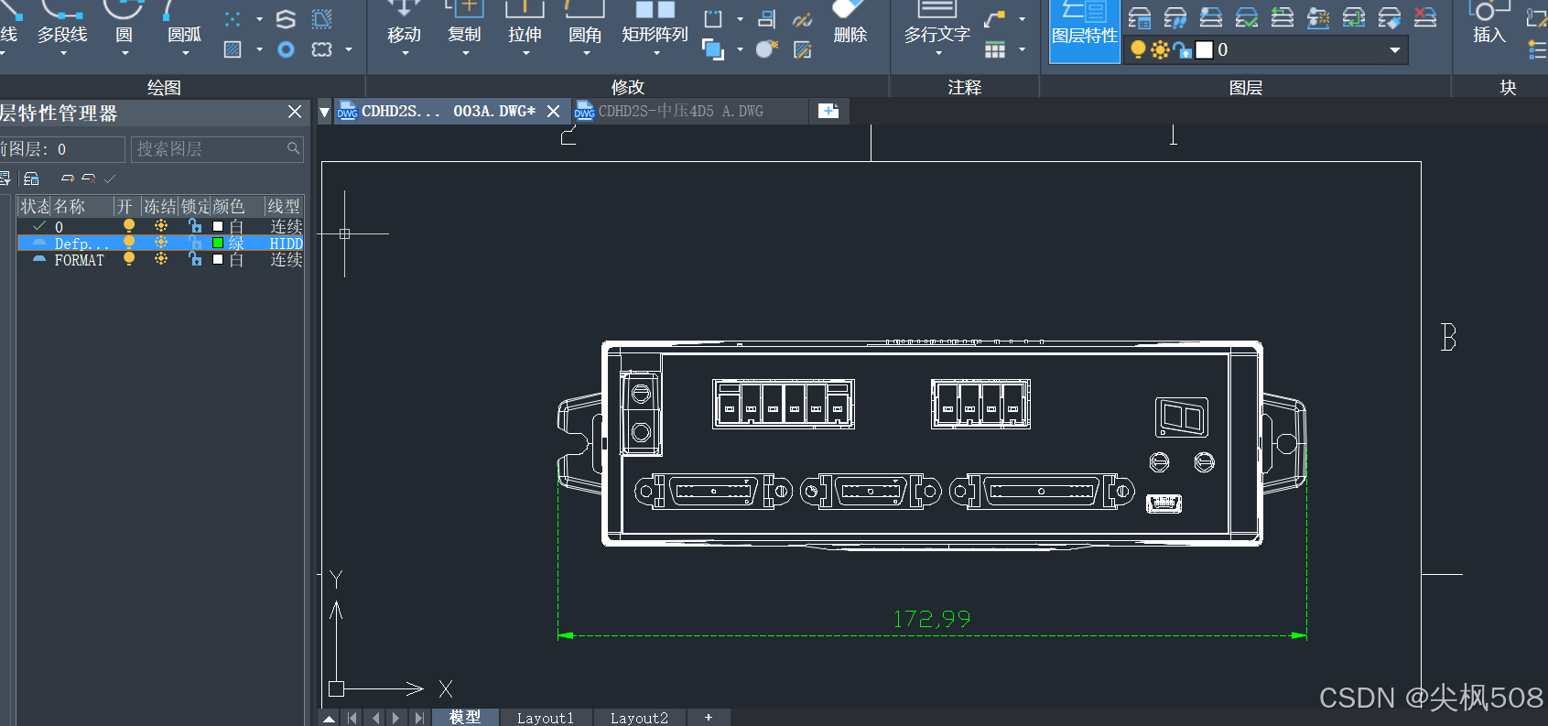Click the layer-delete icon with red X in ribbon
The width and height of the screenshot is (1548, 726).
(x=1425, y=17)
